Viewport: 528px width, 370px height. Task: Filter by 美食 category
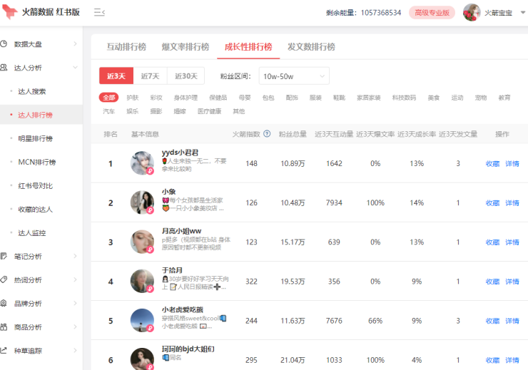pyautogui.click(x=434, y=98)
